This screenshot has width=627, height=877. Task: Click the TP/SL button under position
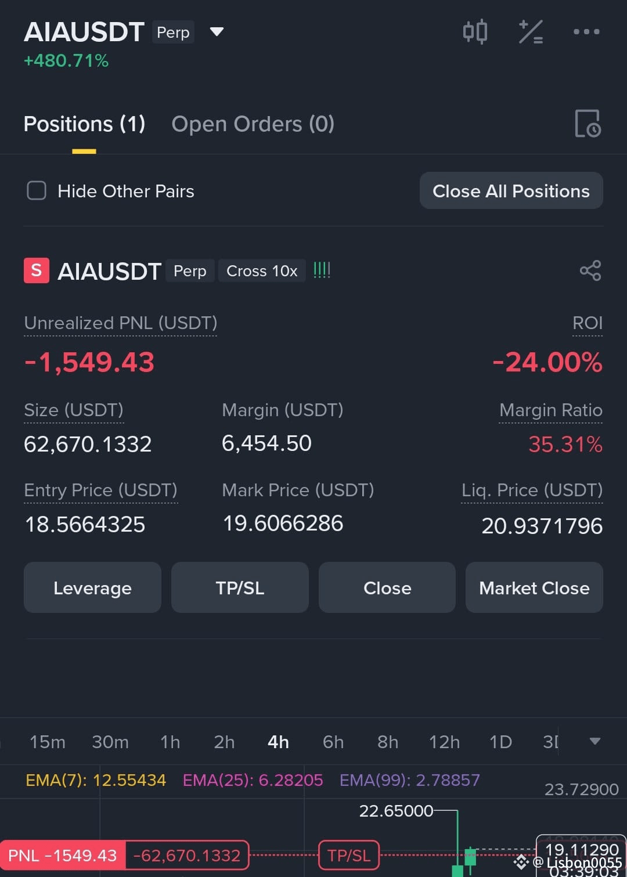[240, 588]
